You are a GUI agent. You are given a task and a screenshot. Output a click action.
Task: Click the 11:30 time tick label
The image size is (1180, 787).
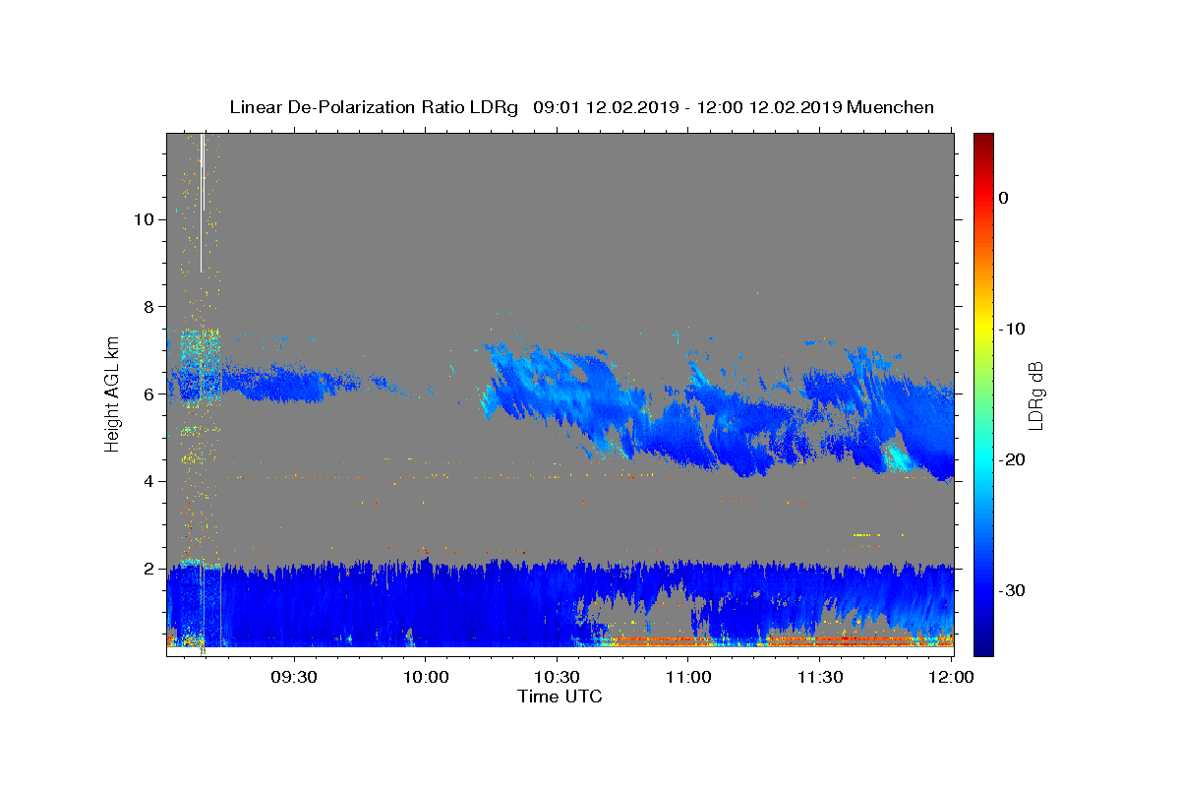[820, 678]
